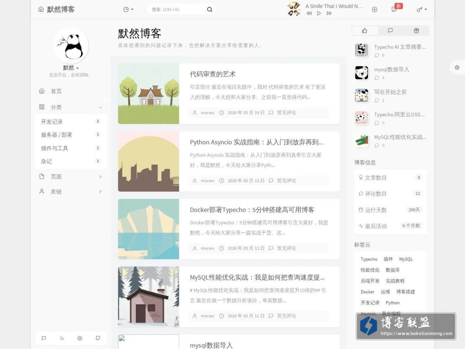
Task: Switch to the comments tab in right panel
Action: 390,31
